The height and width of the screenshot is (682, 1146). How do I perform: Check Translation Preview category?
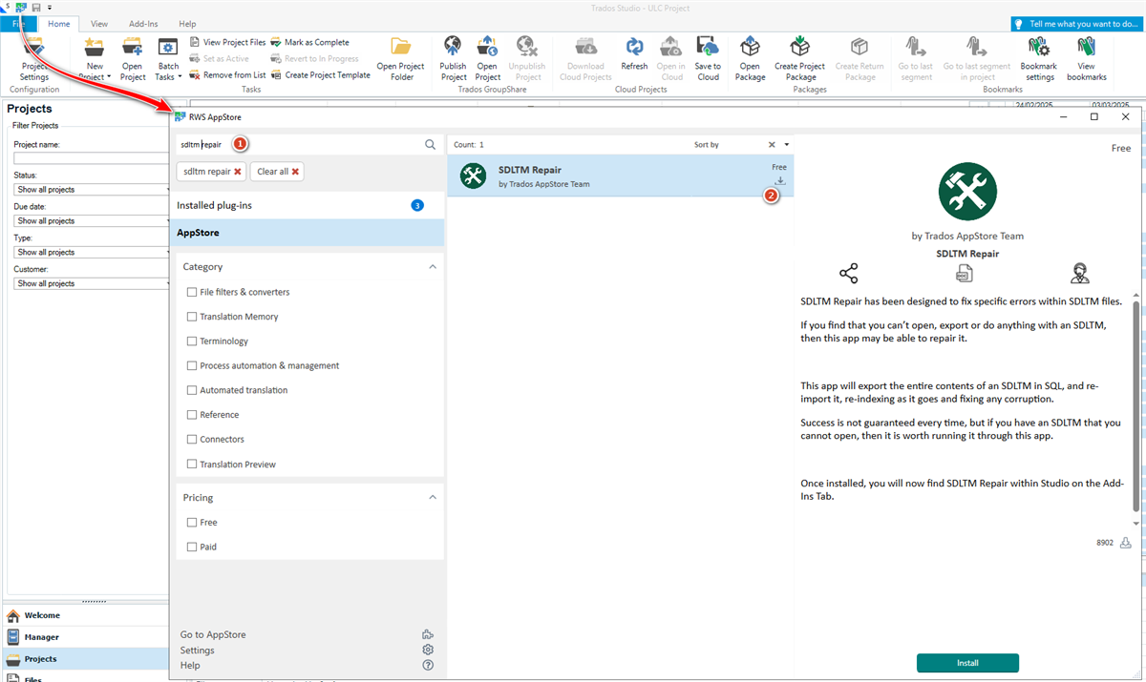[x=192, y=465]
